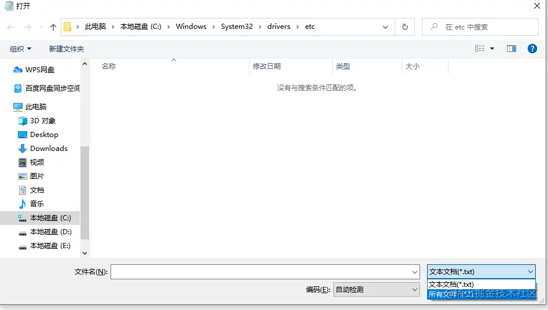Click 视频 film icon in sidebar
The height and width of the screenshot is (310, 548).
click(x=23, y=162)
